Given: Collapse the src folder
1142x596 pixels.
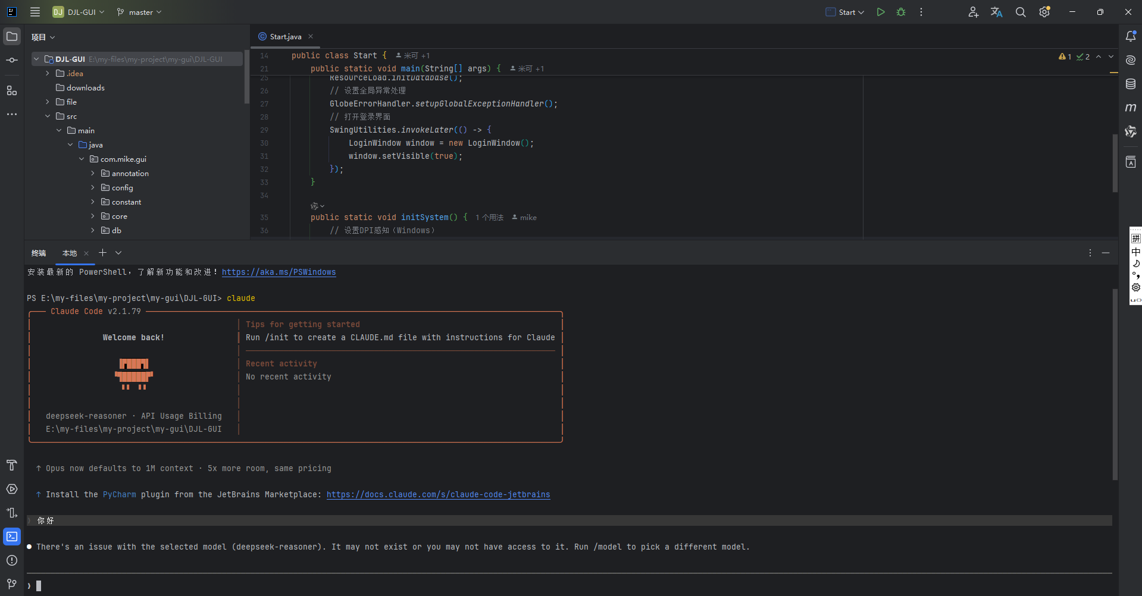Looking at the screenshot, I should click(x=48, y=116).
